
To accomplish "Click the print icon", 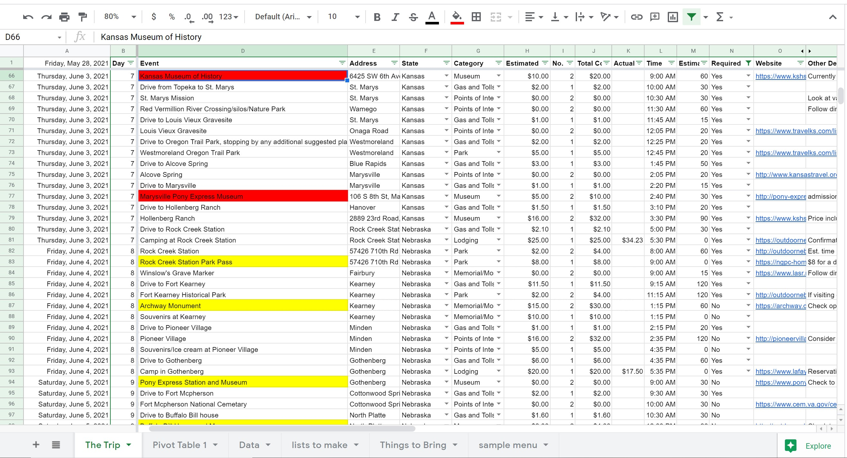I will point(64,17).
